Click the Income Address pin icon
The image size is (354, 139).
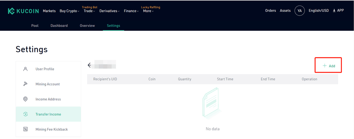26,99
